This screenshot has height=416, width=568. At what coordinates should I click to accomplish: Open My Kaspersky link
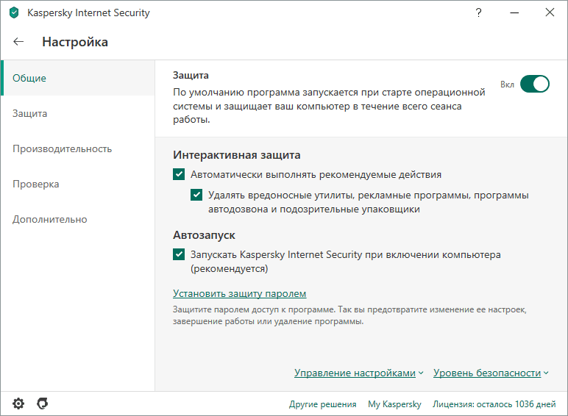394,404
